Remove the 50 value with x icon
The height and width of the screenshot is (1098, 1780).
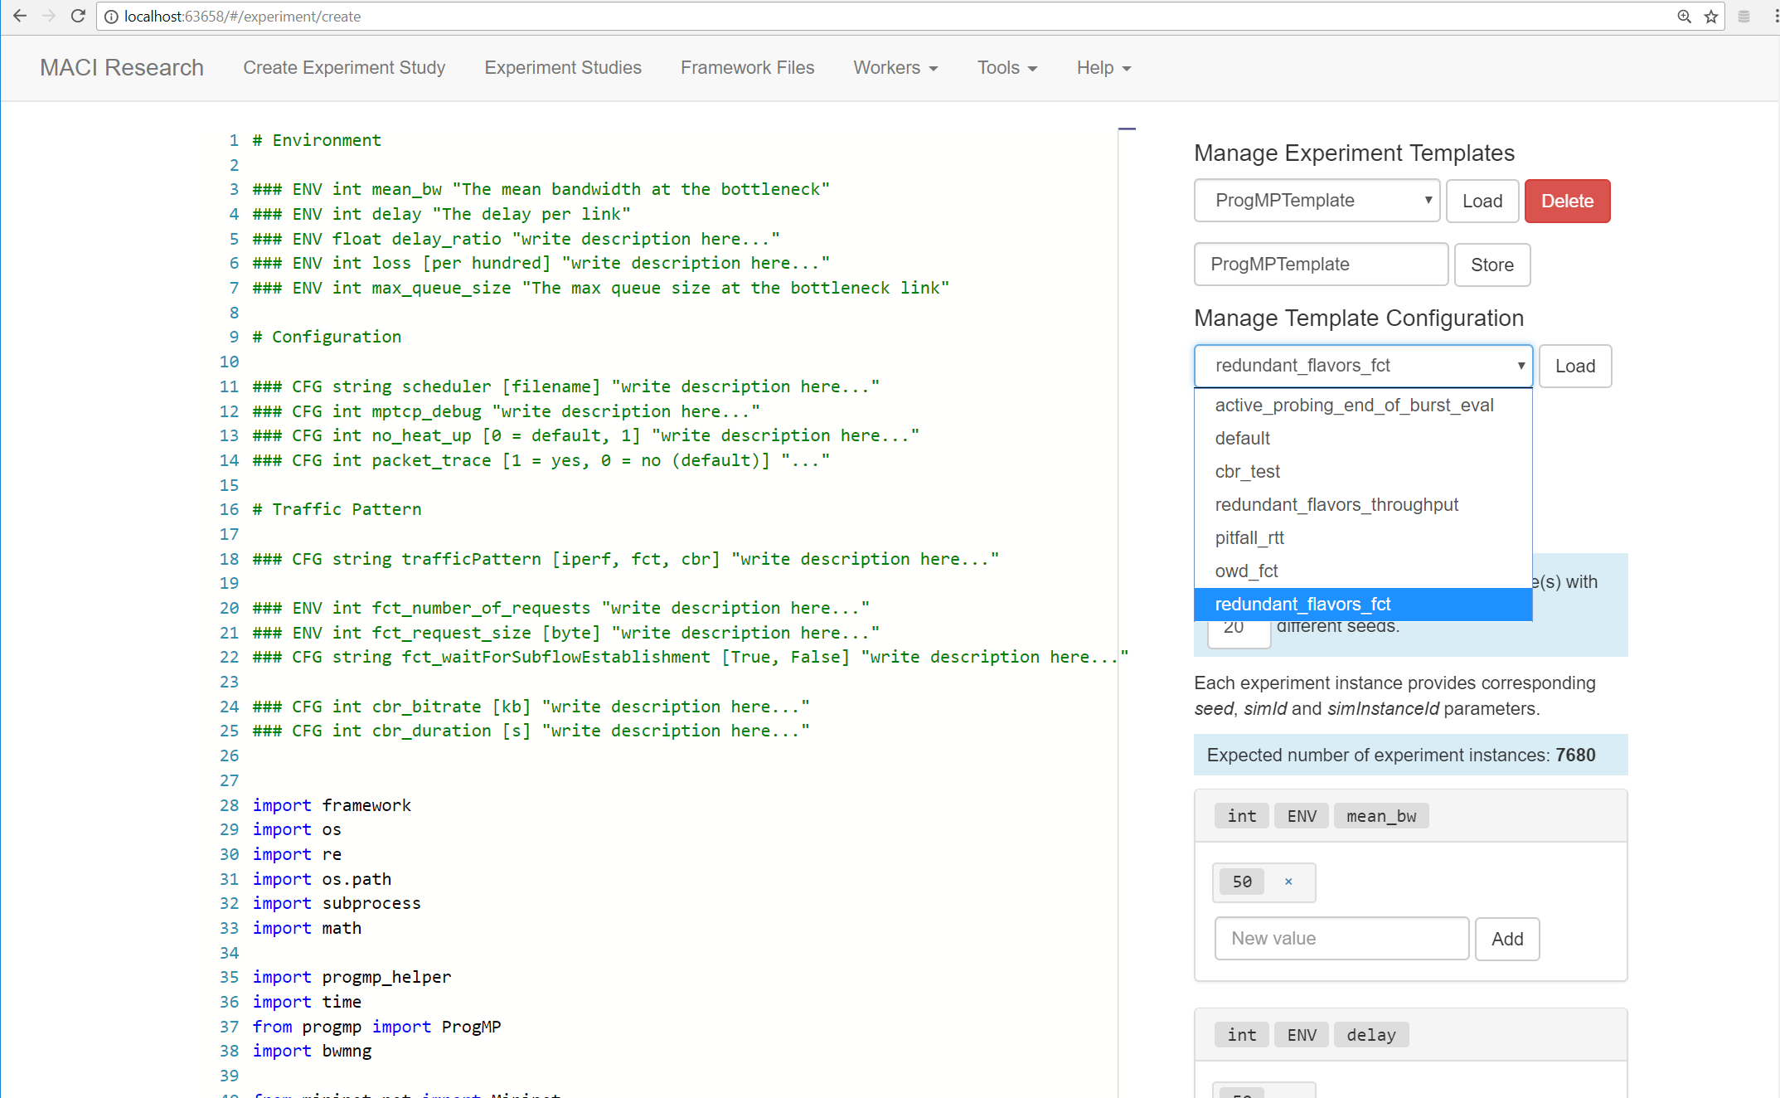click(1288, 882)
